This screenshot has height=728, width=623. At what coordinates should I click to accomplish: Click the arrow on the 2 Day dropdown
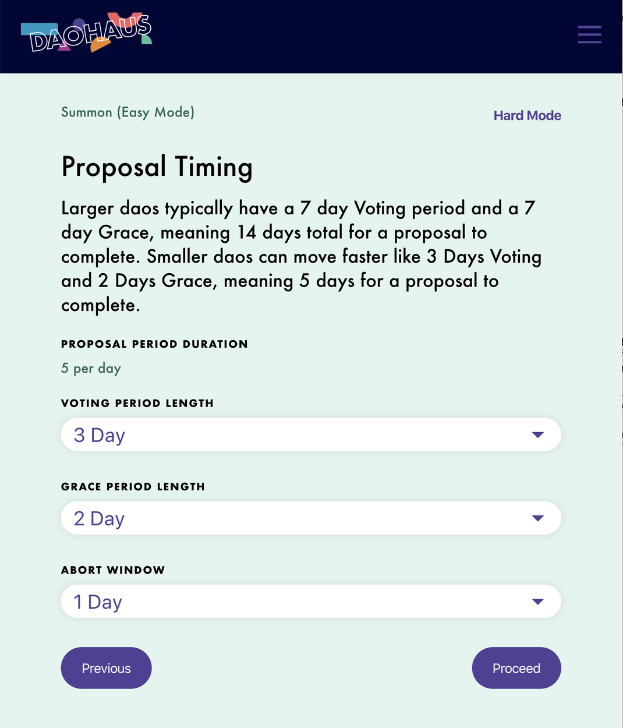(x=537, y=518)
